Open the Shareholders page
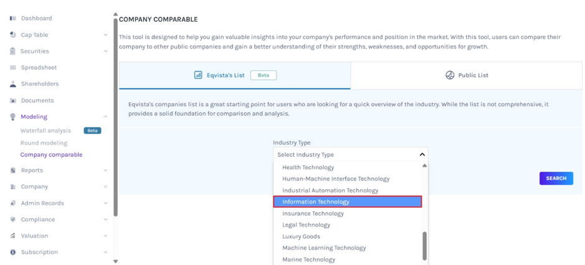 point(40,84)
